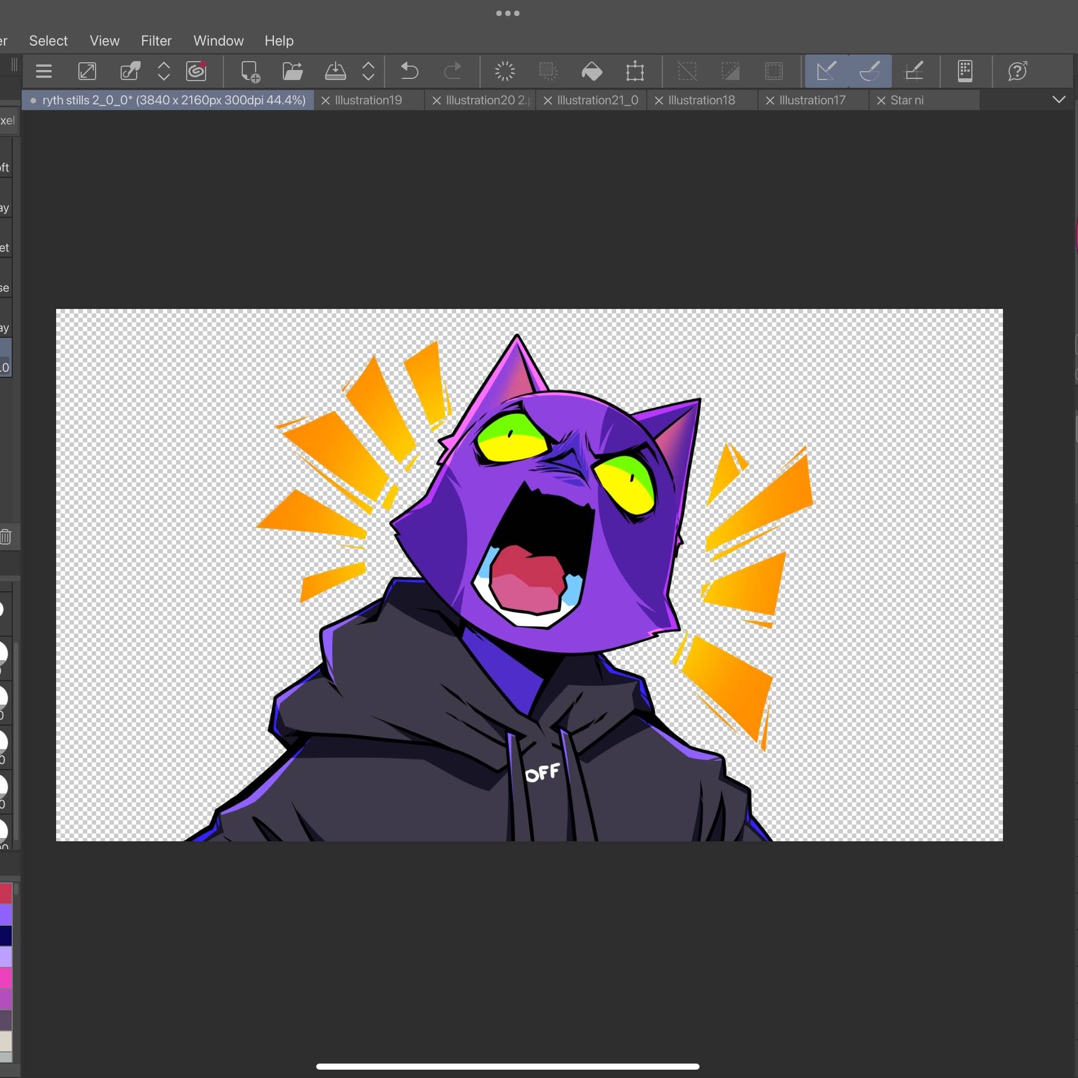Image resolution: width=1078 pixels, height=1078 pixels.
Task: Click the Clip Studio swirl icon
Action: 196,72
